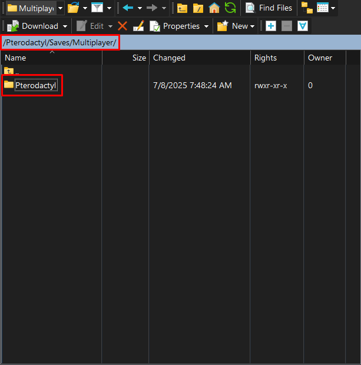Open the Download button dropdown arrow
This screenshot has width=361, height=365.
64,26
